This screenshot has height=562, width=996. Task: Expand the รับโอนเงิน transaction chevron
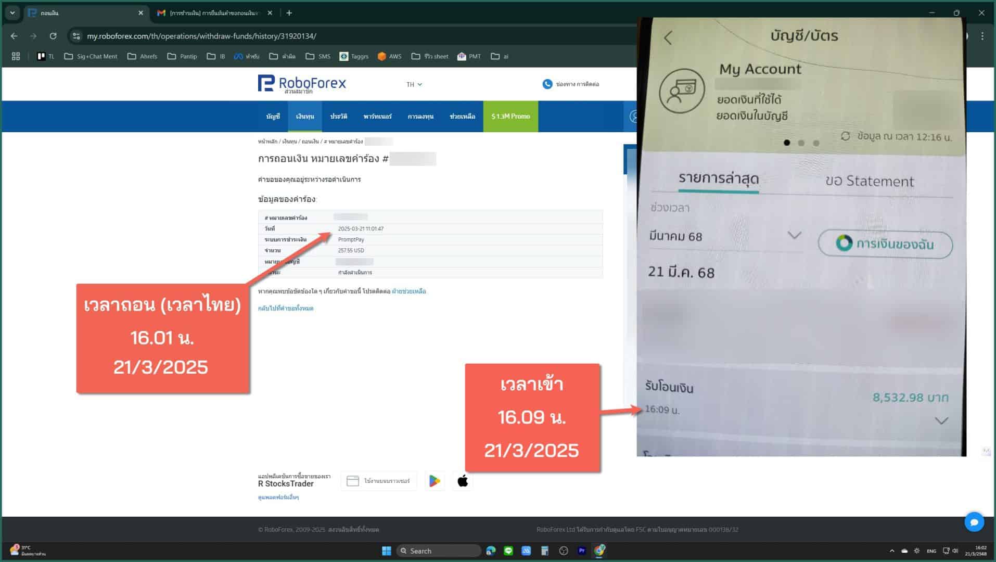pos(941,420)
